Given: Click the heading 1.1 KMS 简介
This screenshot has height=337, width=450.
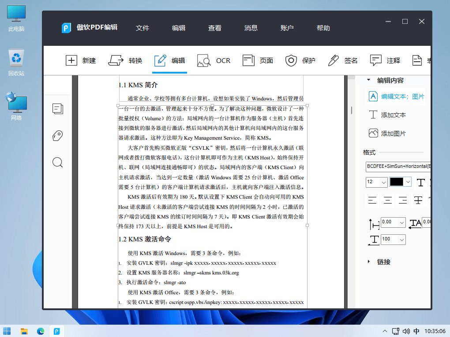Looking at the screenshot, I should [138, 85].
